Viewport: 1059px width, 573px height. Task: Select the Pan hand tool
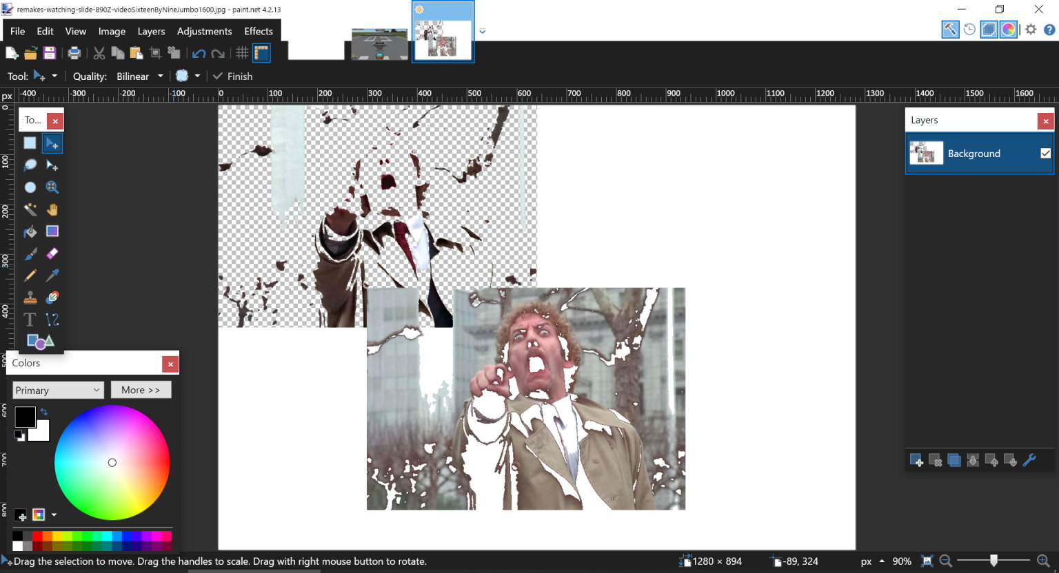click(x=52, y=209)
